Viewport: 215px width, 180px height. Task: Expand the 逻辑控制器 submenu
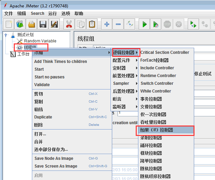tap(125, 52)
